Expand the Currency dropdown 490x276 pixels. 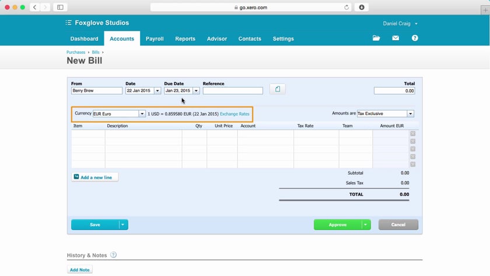[142, 114]
